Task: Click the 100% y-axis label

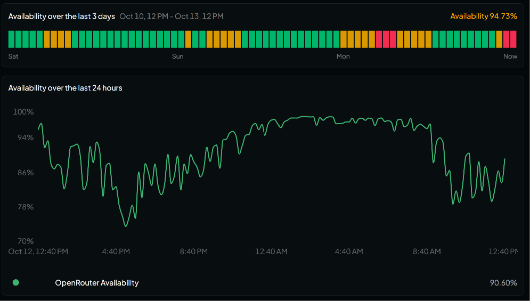Action: (x=23, y=112)
